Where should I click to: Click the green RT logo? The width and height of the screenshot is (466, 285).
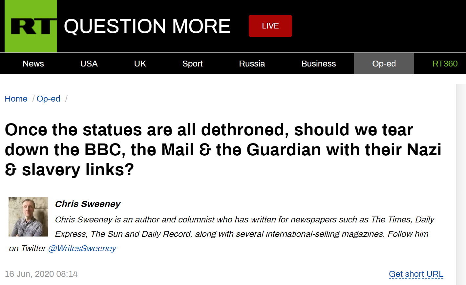[x=31, y=26]
